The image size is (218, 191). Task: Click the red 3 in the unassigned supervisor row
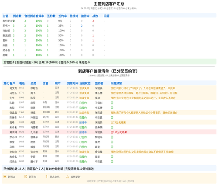93,21
